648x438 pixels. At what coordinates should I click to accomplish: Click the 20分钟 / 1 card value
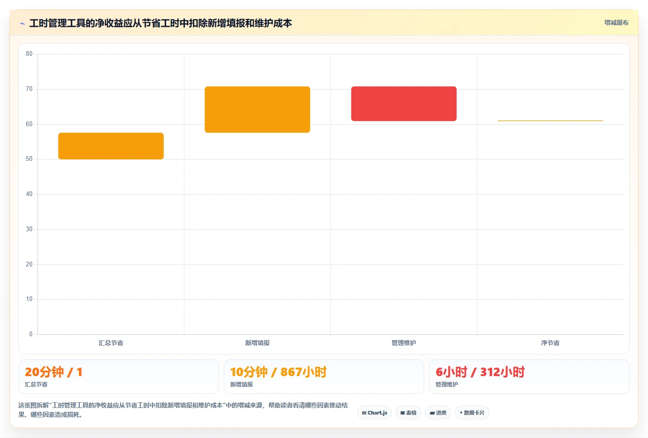53,372
